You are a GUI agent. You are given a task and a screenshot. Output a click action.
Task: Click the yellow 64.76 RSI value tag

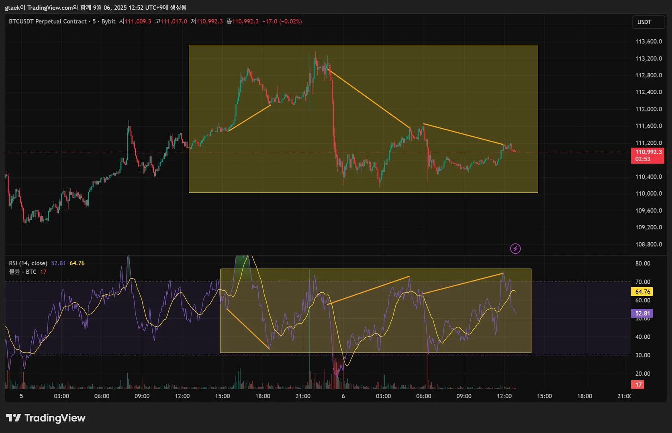(x=642, y=291)
